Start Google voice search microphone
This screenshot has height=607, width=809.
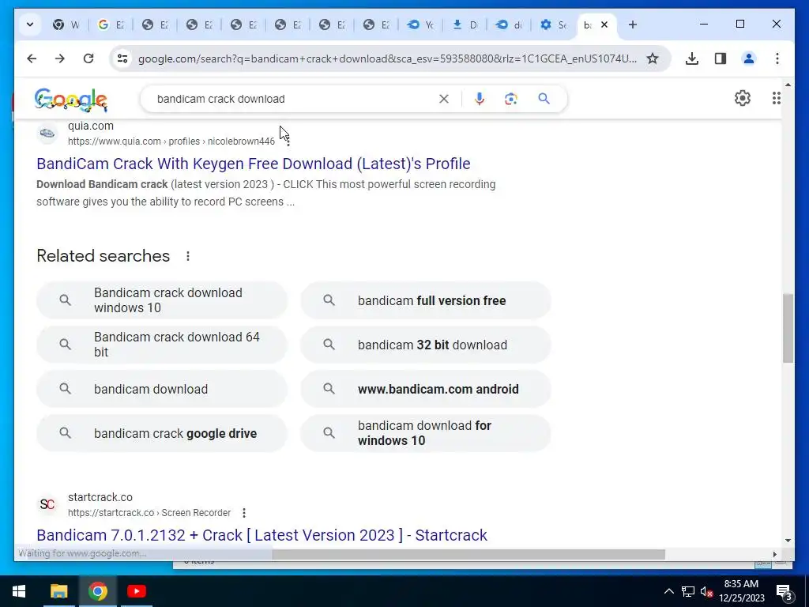(480, 99)
